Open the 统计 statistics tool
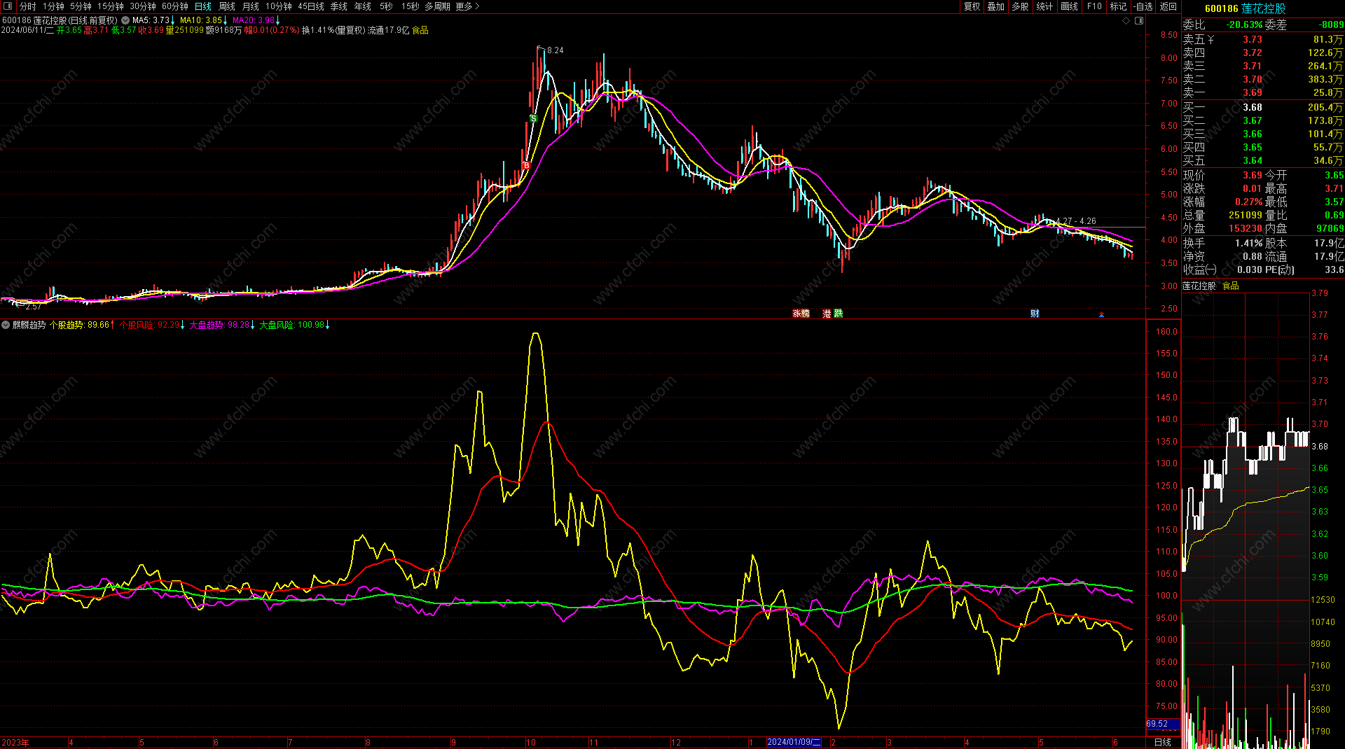 click(x=1045, y=6)
